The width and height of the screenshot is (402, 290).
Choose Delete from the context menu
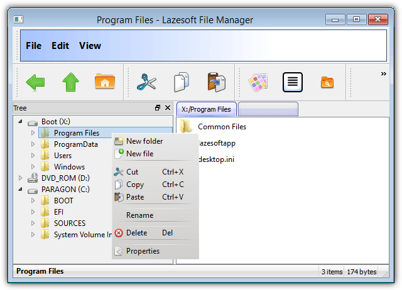154,233
